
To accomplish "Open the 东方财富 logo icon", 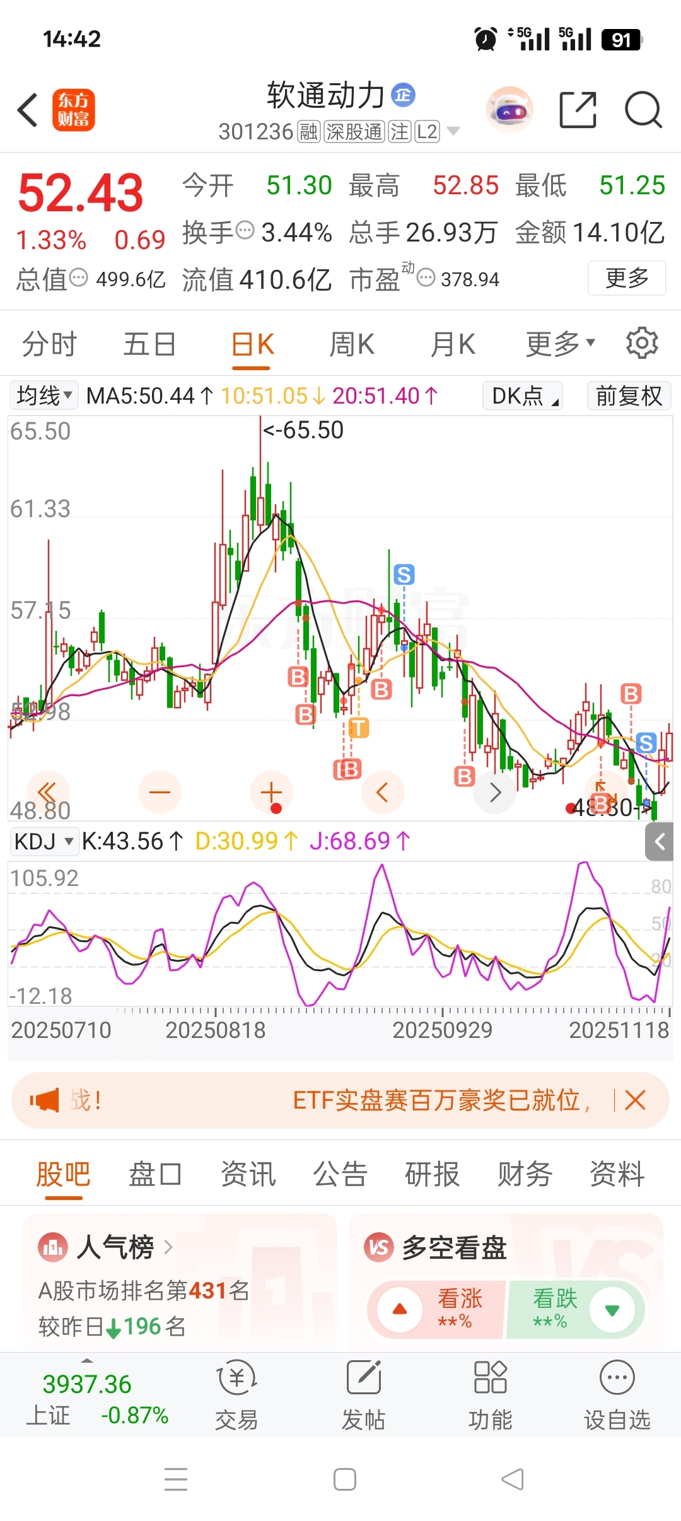I will tap(73, 110).
